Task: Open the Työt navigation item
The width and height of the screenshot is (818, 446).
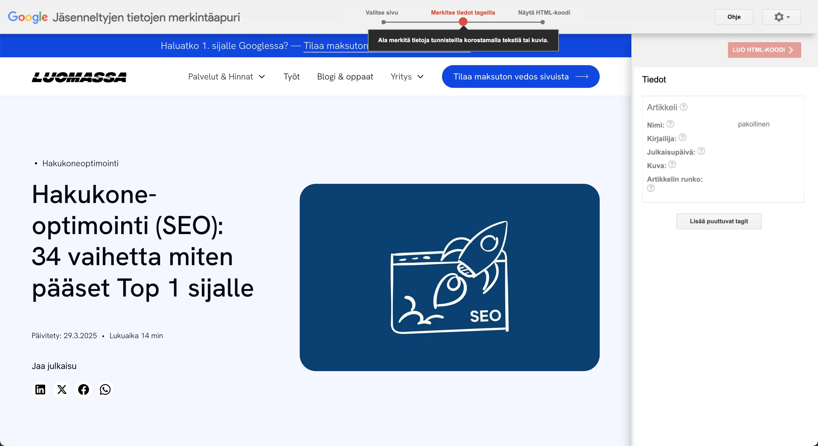Action: click(292, 76)
